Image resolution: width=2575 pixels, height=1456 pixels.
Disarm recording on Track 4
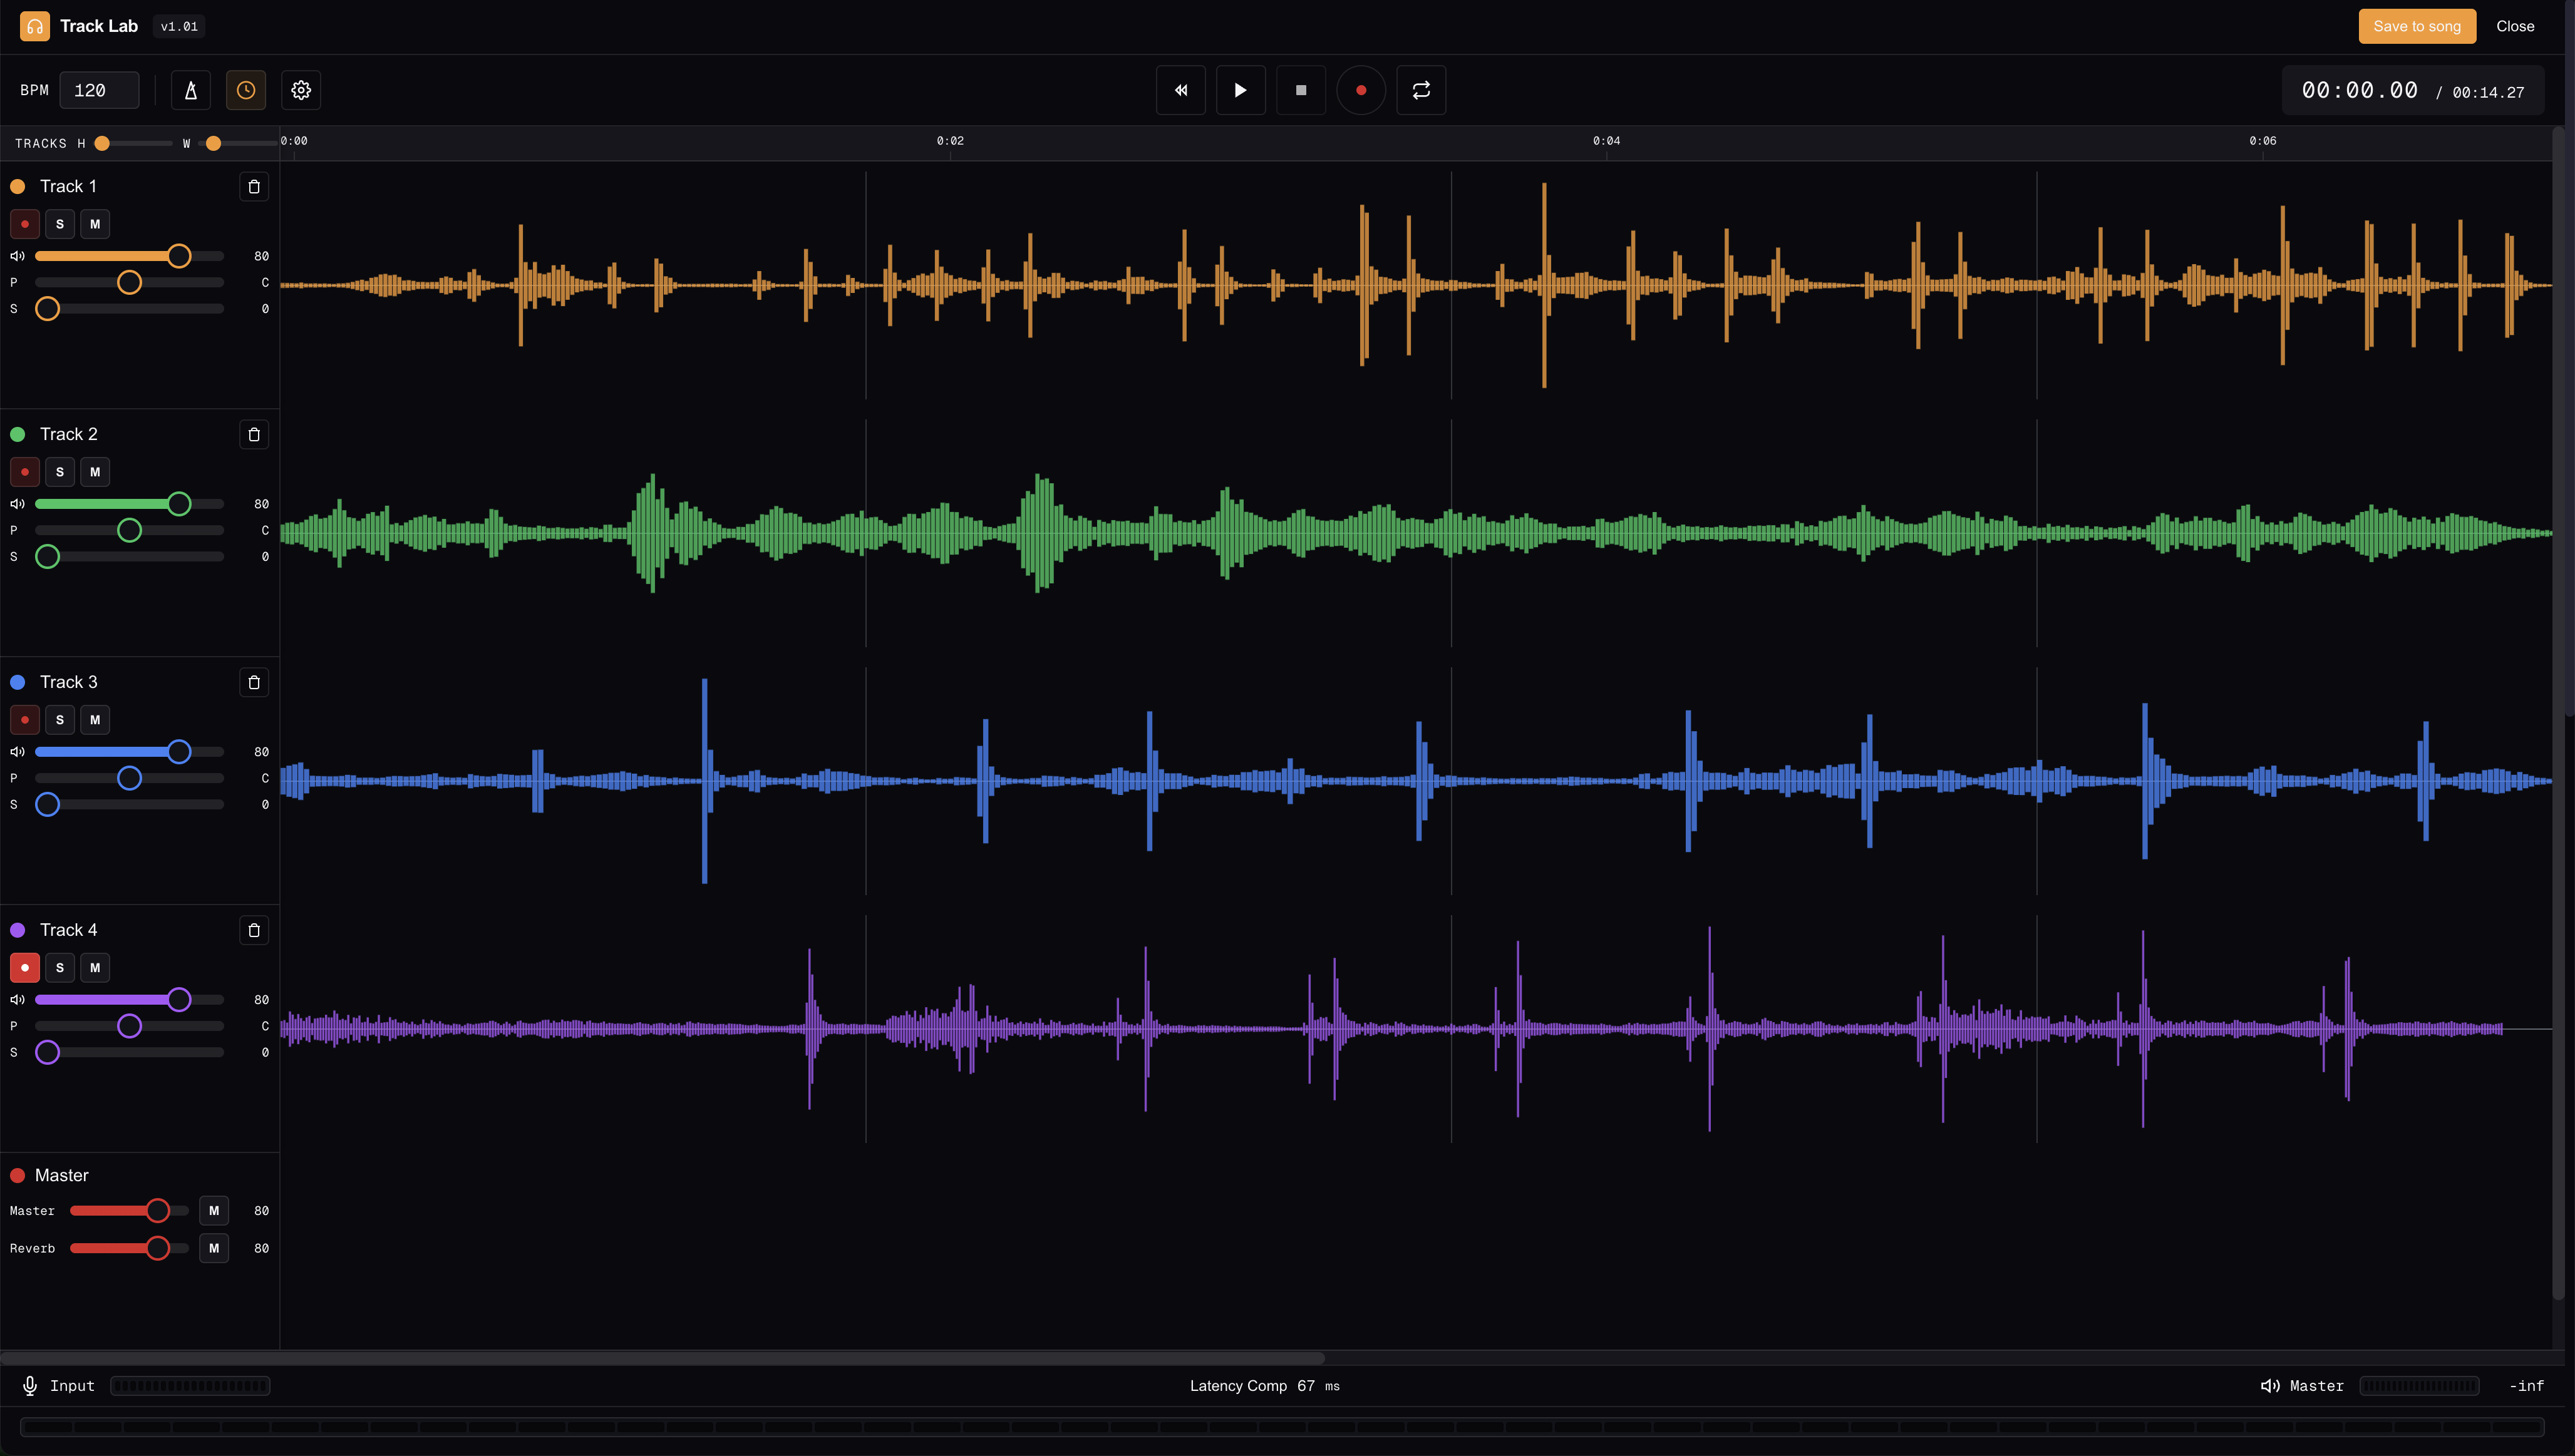tap(25, 968)
